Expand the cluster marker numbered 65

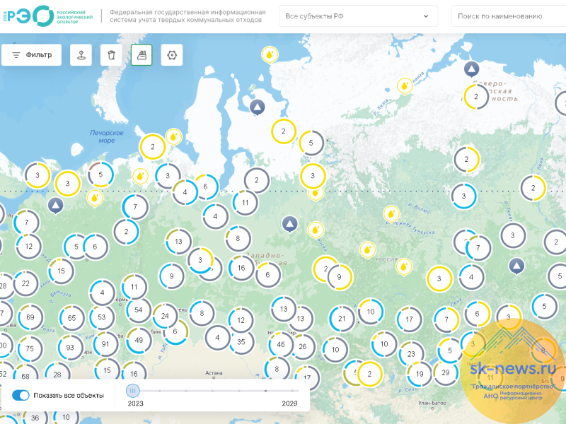point(71,318)
